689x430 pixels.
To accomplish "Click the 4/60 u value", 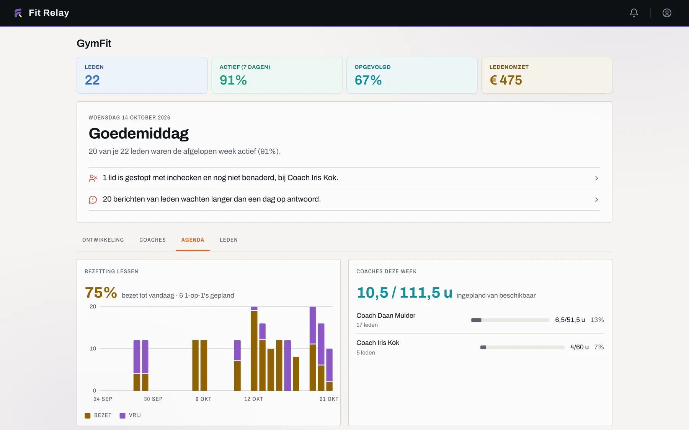I will 580,347.
